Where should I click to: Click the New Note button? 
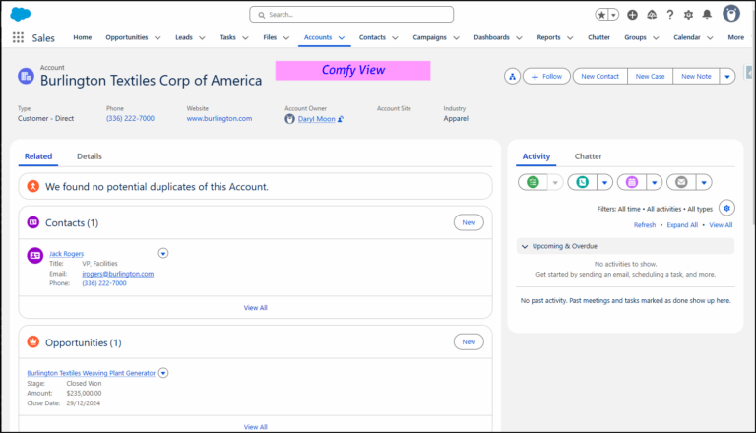click(696, 76)
